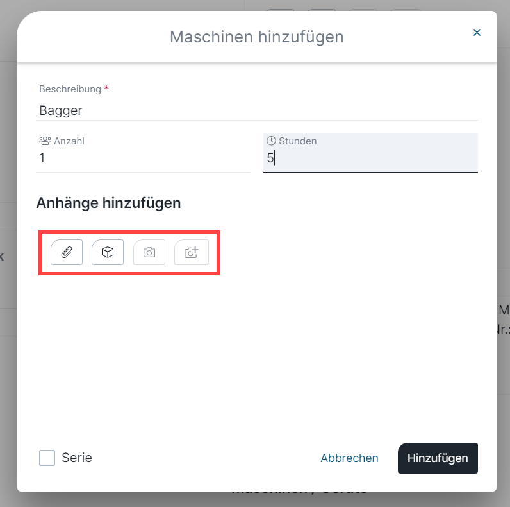
Task: Click the red required asterisk by Beschreibung
Action: [106, 88]
